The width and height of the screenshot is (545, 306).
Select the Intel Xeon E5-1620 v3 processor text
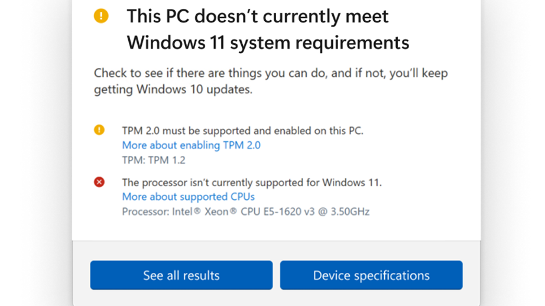(x=246, y=211)
